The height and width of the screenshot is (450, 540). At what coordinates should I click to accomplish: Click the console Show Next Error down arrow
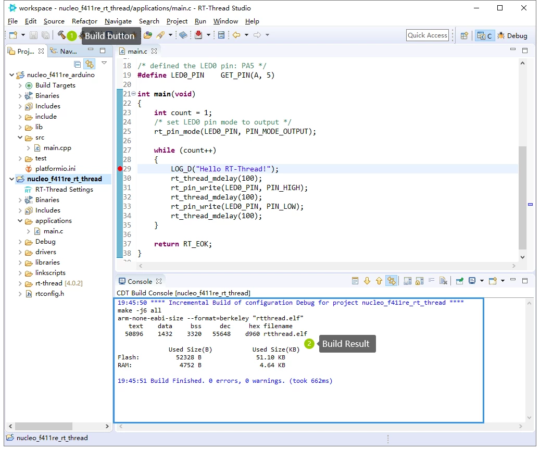367,281
